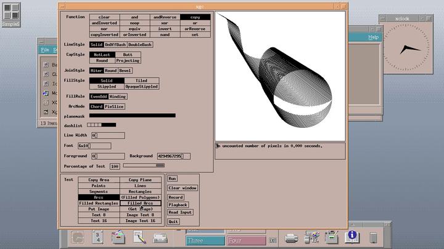Open the calendar icon in the front panel

(97, 237)
